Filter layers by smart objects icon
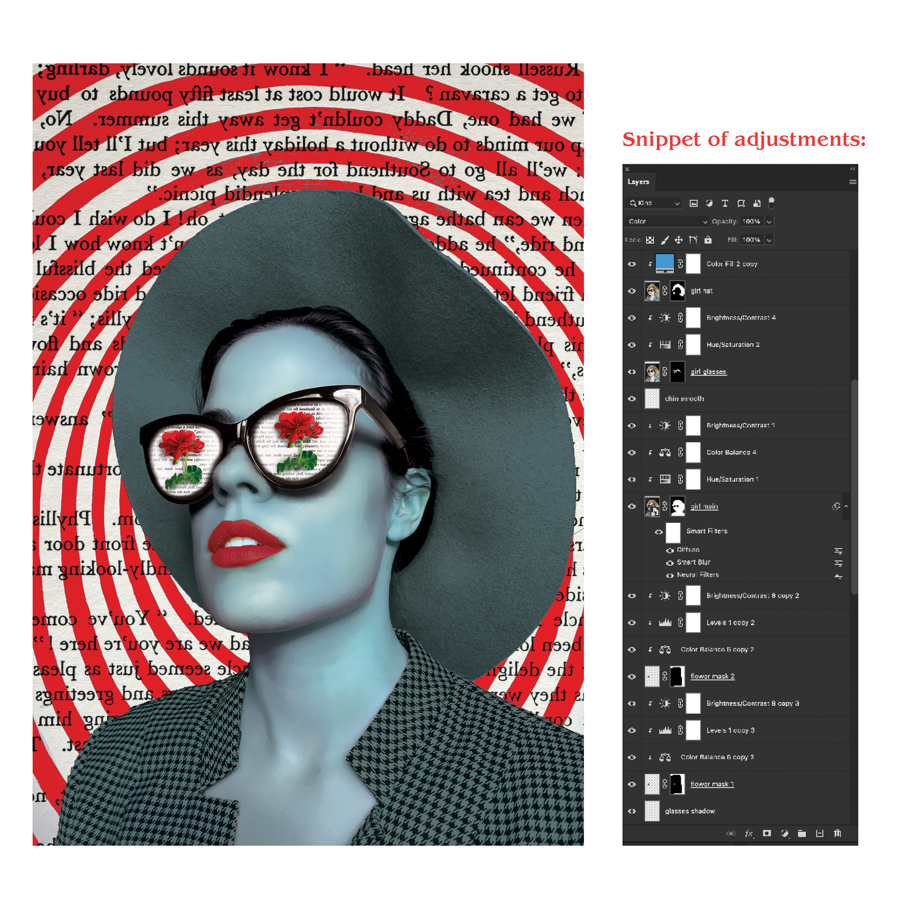The image size is (904, 909). 757,203
